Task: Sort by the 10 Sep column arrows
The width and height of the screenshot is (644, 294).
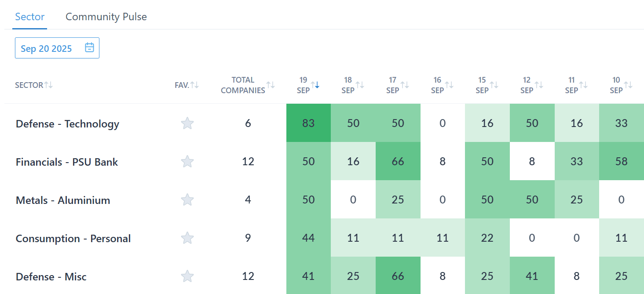Action: tap(628, 85)
